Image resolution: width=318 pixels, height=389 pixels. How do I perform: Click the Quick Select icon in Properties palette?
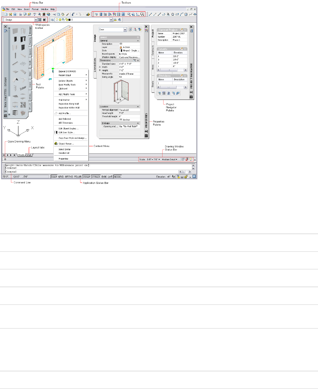coord(140,29)
